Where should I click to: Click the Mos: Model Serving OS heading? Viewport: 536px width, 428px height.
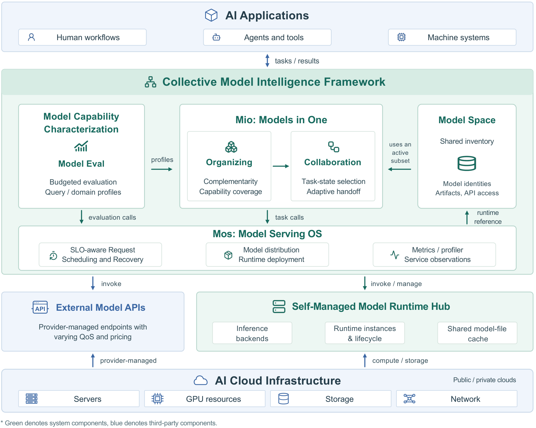[x=267, y=234]
